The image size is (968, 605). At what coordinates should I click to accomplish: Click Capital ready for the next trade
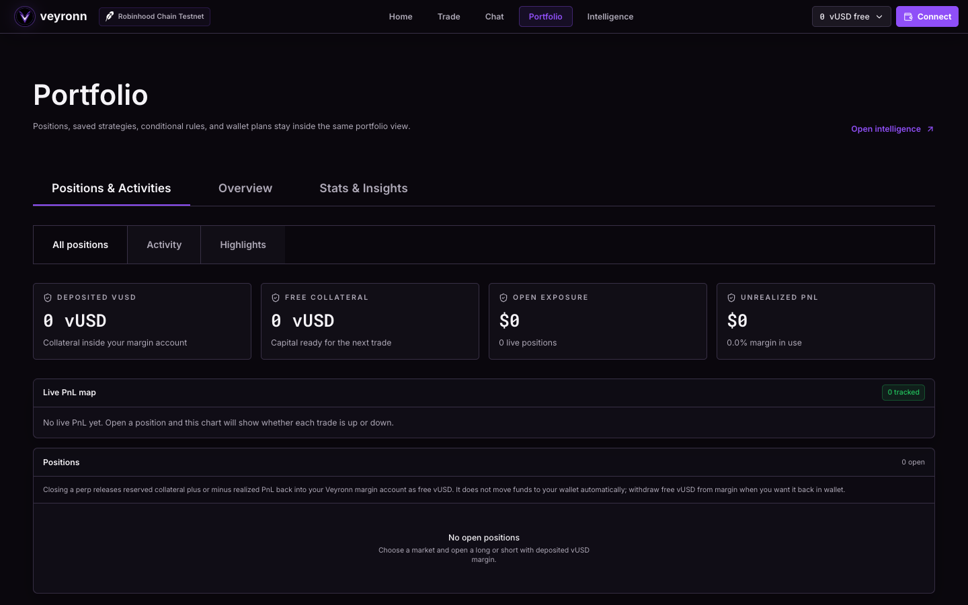click(x=331, y=343)
